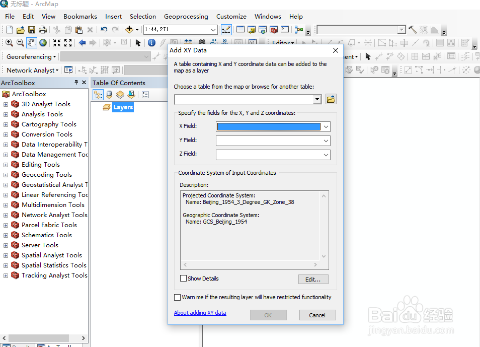Screen dimensions: 480x347
Task: Click the OK button
Action: coord(268,315)
